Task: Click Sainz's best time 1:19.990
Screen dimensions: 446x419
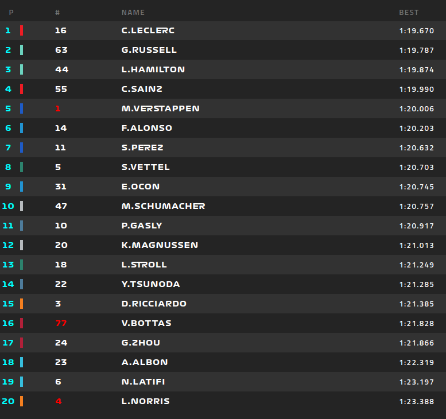Action: pos(416,89)
